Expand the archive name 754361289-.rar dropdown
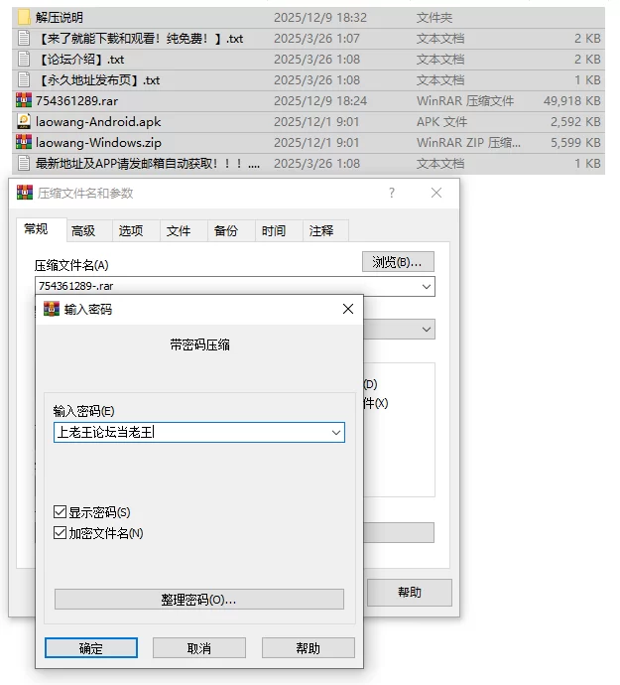Image resolution: width=620 pixels, height=685 pixels. [x=427, y=287]
